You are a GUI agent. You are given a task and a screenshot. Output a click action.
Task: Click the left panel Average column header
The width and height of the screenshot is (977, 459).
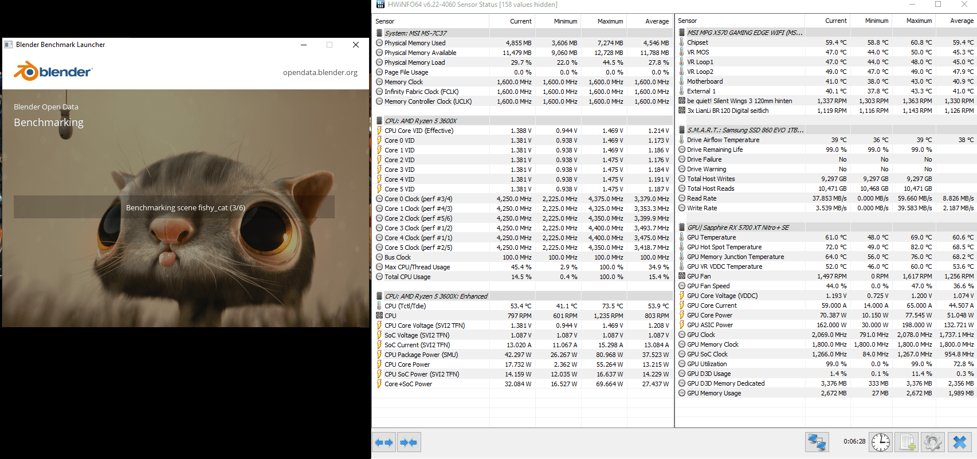(x=649, y=21)
